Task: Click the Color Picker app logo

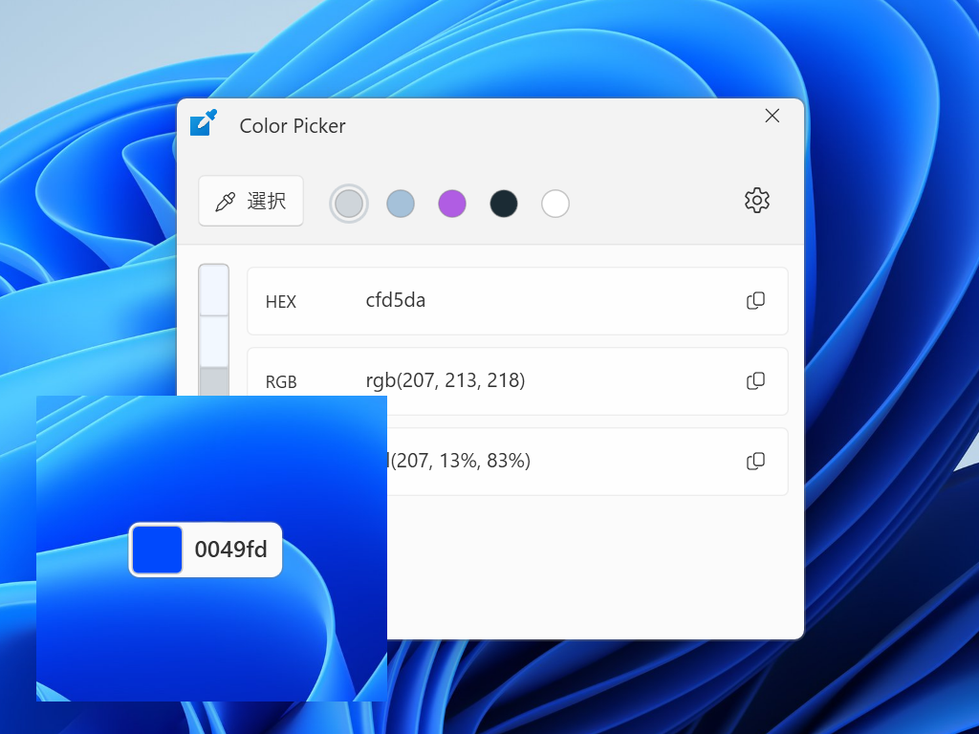Action: click(204, 122)
